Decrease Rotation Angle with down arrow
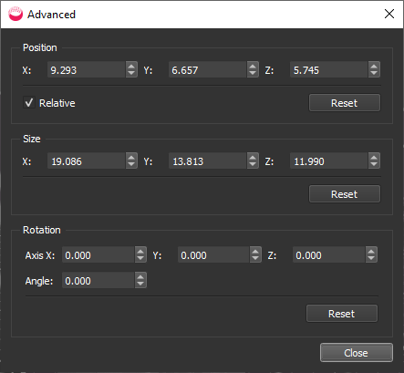The height and width of the screenshot is (373, 404). tap(140, 284)
